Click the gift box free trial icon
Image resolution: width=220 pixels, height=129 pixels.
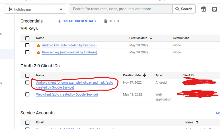[203, 9]
